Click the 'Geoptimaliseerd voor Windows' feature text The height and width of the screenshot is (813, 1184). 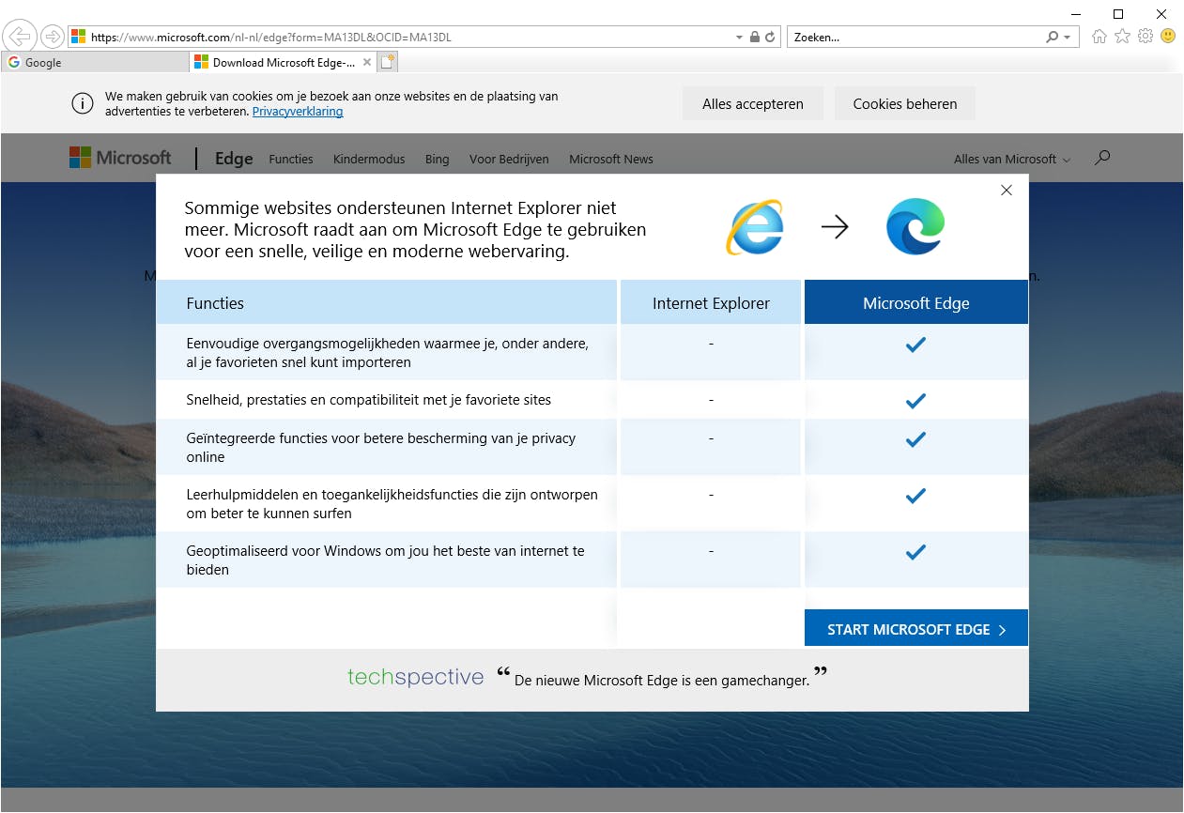tap(386, 560)
